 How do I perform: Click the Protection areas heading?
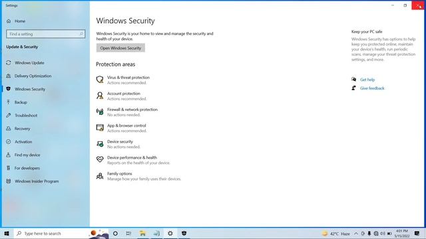115,64
